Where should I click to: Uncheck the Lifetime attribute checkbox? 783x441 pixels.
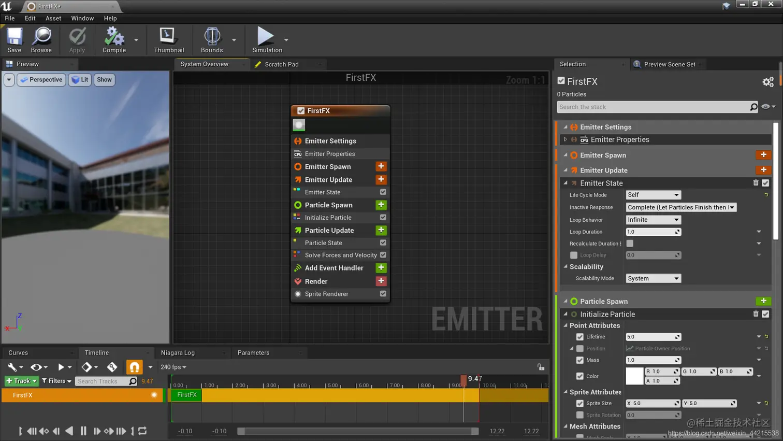pos(580,337)
